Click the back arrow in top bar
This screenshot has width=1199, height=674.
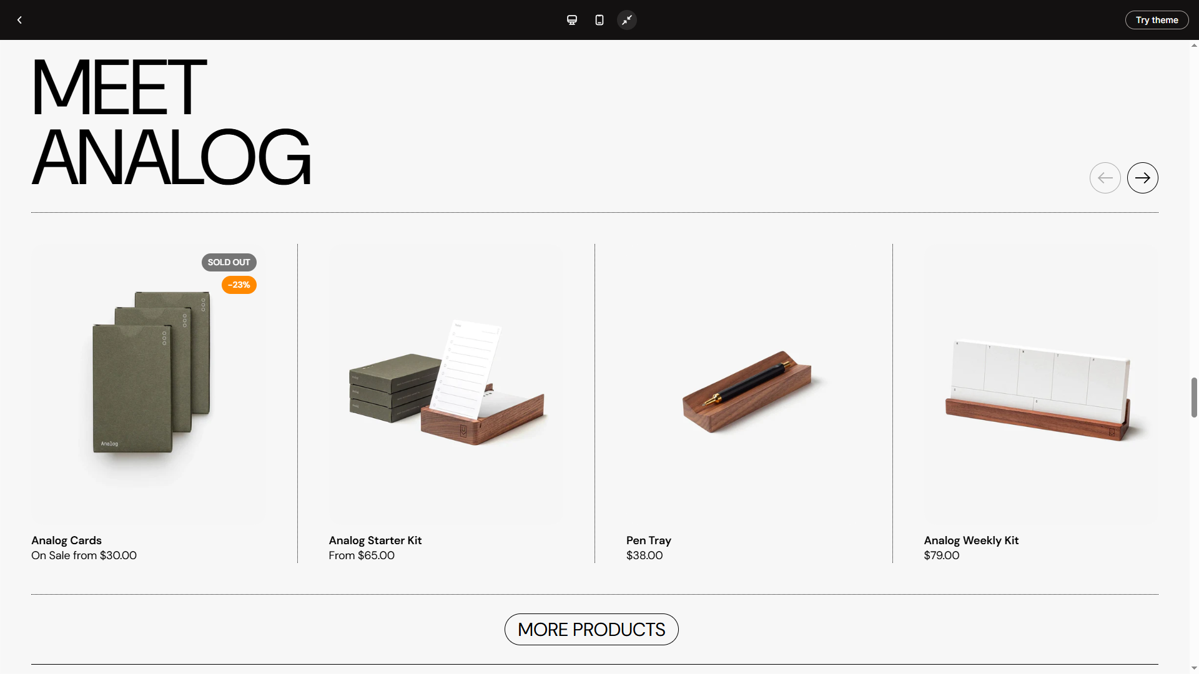(x=19, y=20)
